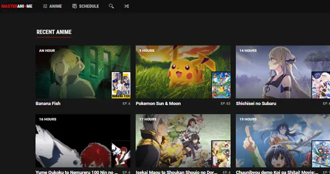The image size is (330, 174).
Task: Open the Banana Fish title link
Action: click(48, 103)
